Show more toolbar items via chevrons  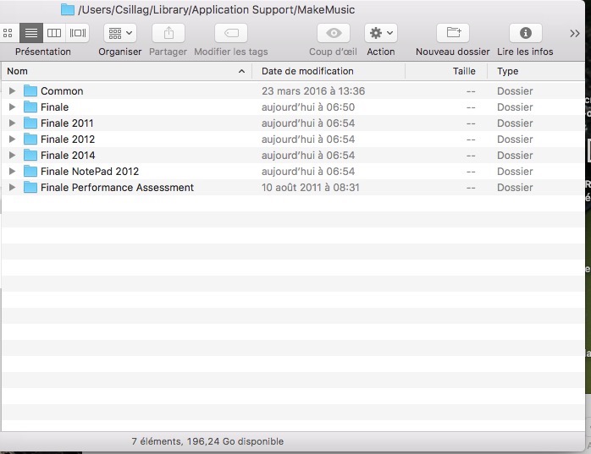(x=575, y=34)
